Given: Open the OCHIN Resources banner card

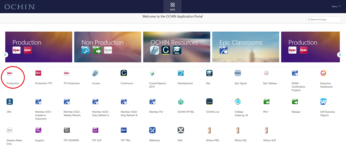Looking at the screenshot, I should [177, 47].
